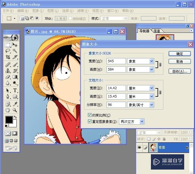Viewport: 195px width, 174px height.
Task: Open the pixel height unit dropdown
Action: tap(151, 69)
